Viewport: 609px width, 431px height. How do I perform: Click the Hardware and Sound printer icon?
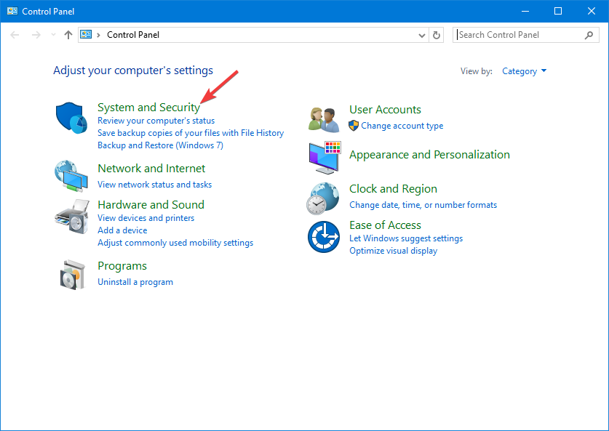pos(72,217)
